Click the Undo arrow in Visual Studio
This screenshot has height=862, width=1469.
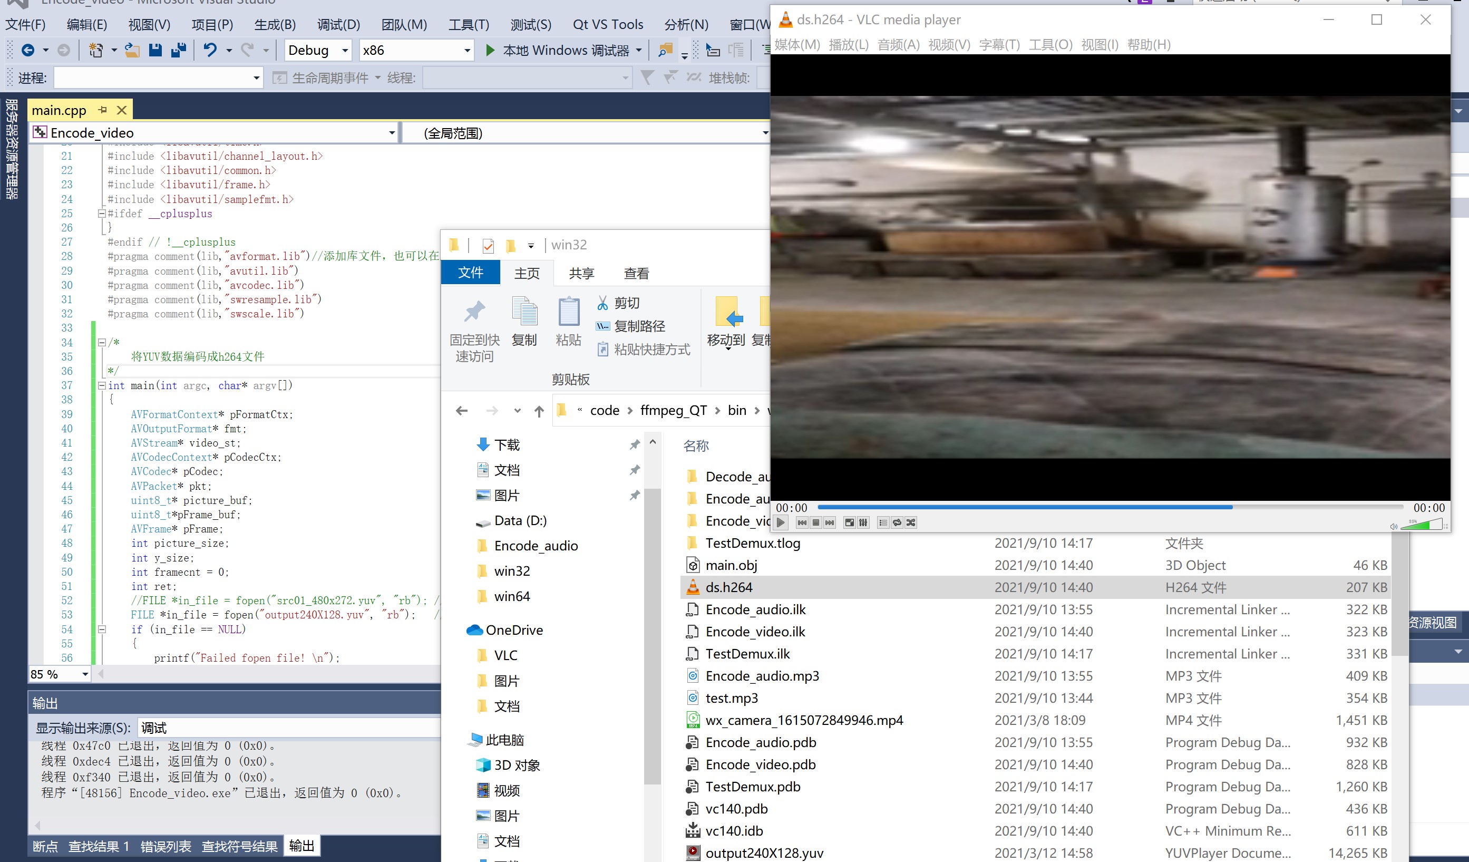point(210,50)
